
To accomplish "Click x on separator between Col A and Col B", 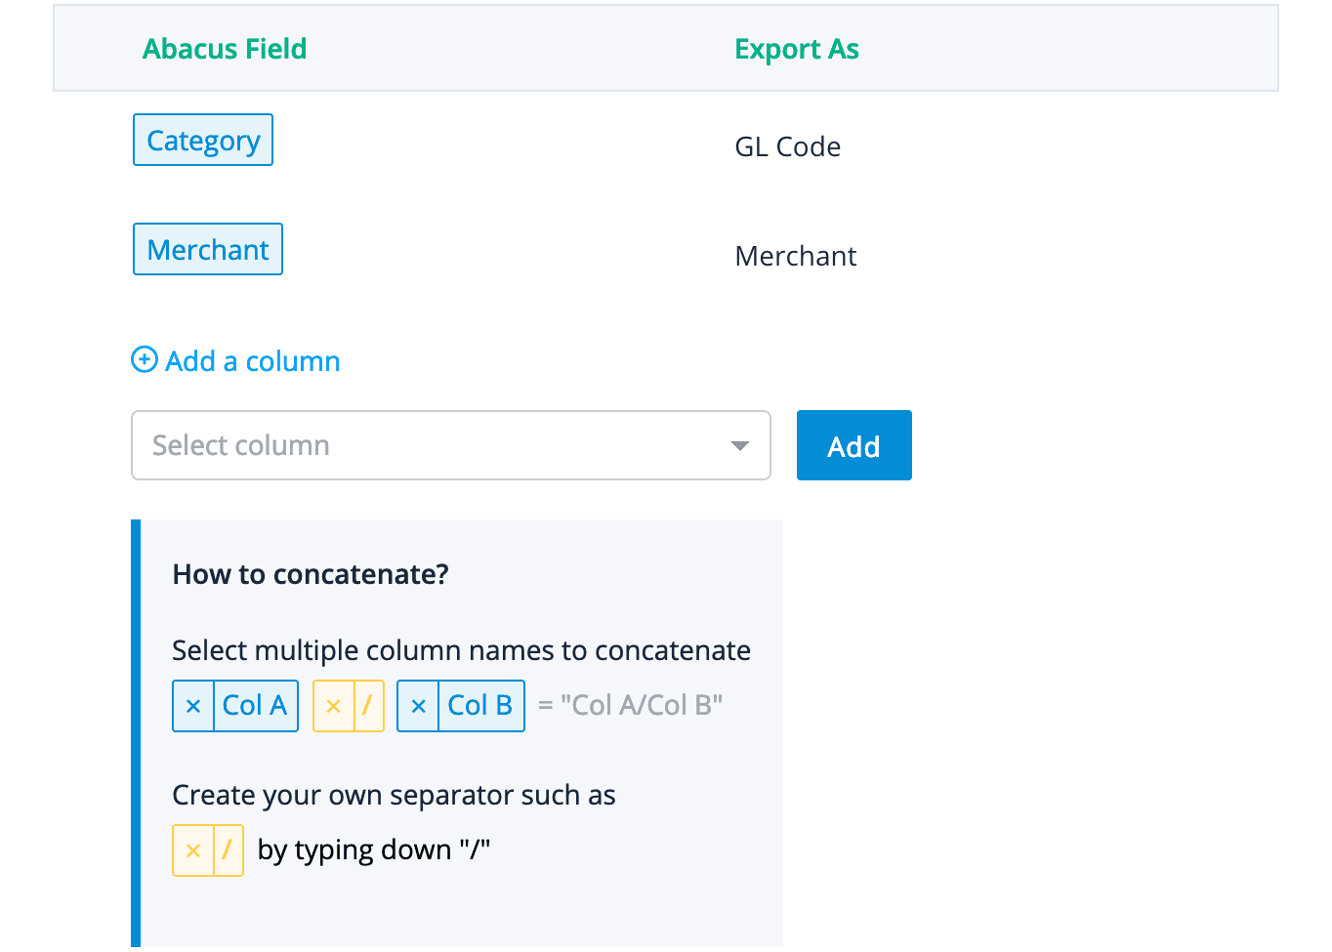I will coord(333,706).
